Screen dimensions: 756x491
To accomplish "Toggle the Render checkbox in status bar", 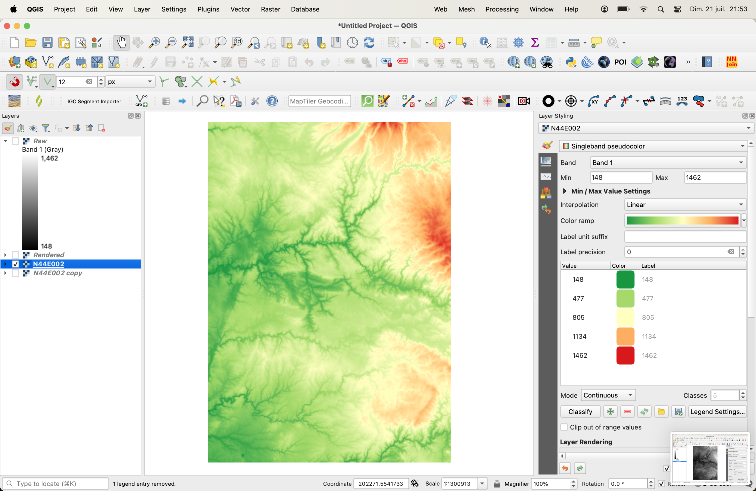I will 661,484.
